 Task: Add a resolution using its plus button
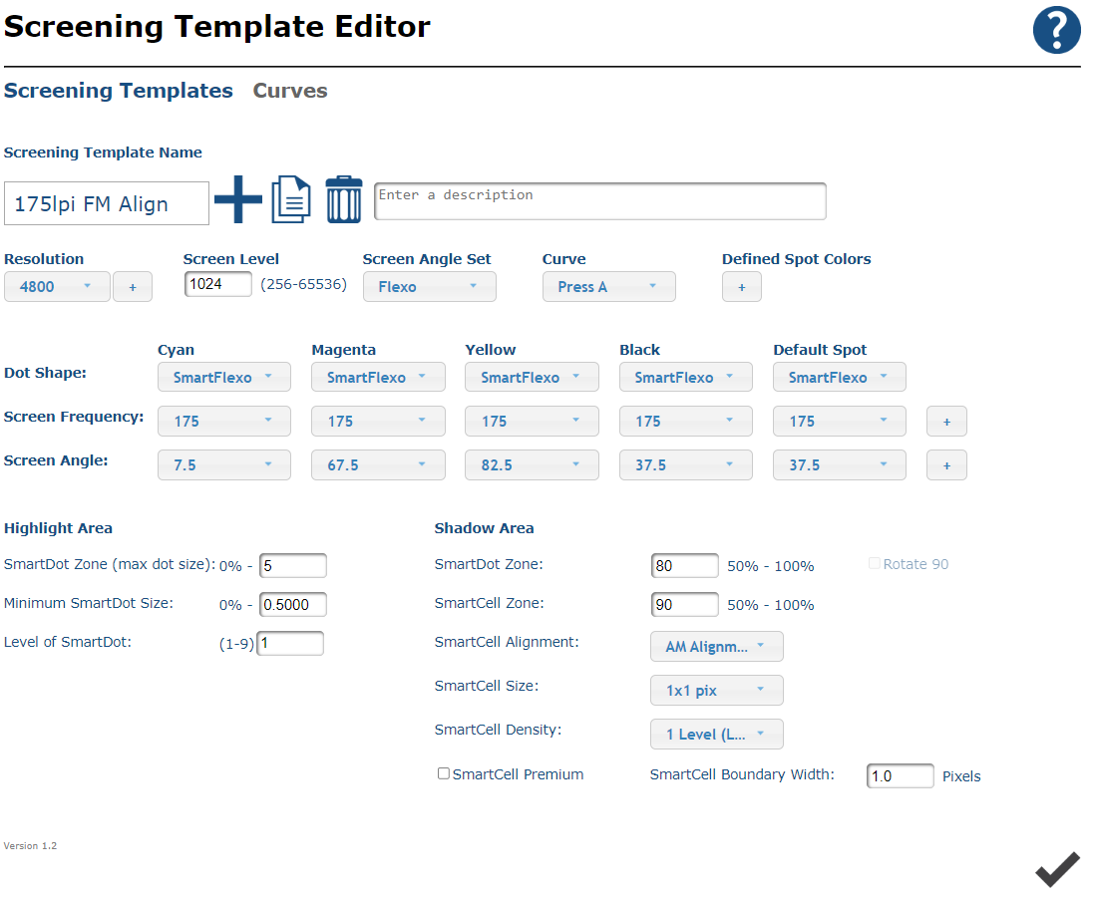(x=132, y=286)
